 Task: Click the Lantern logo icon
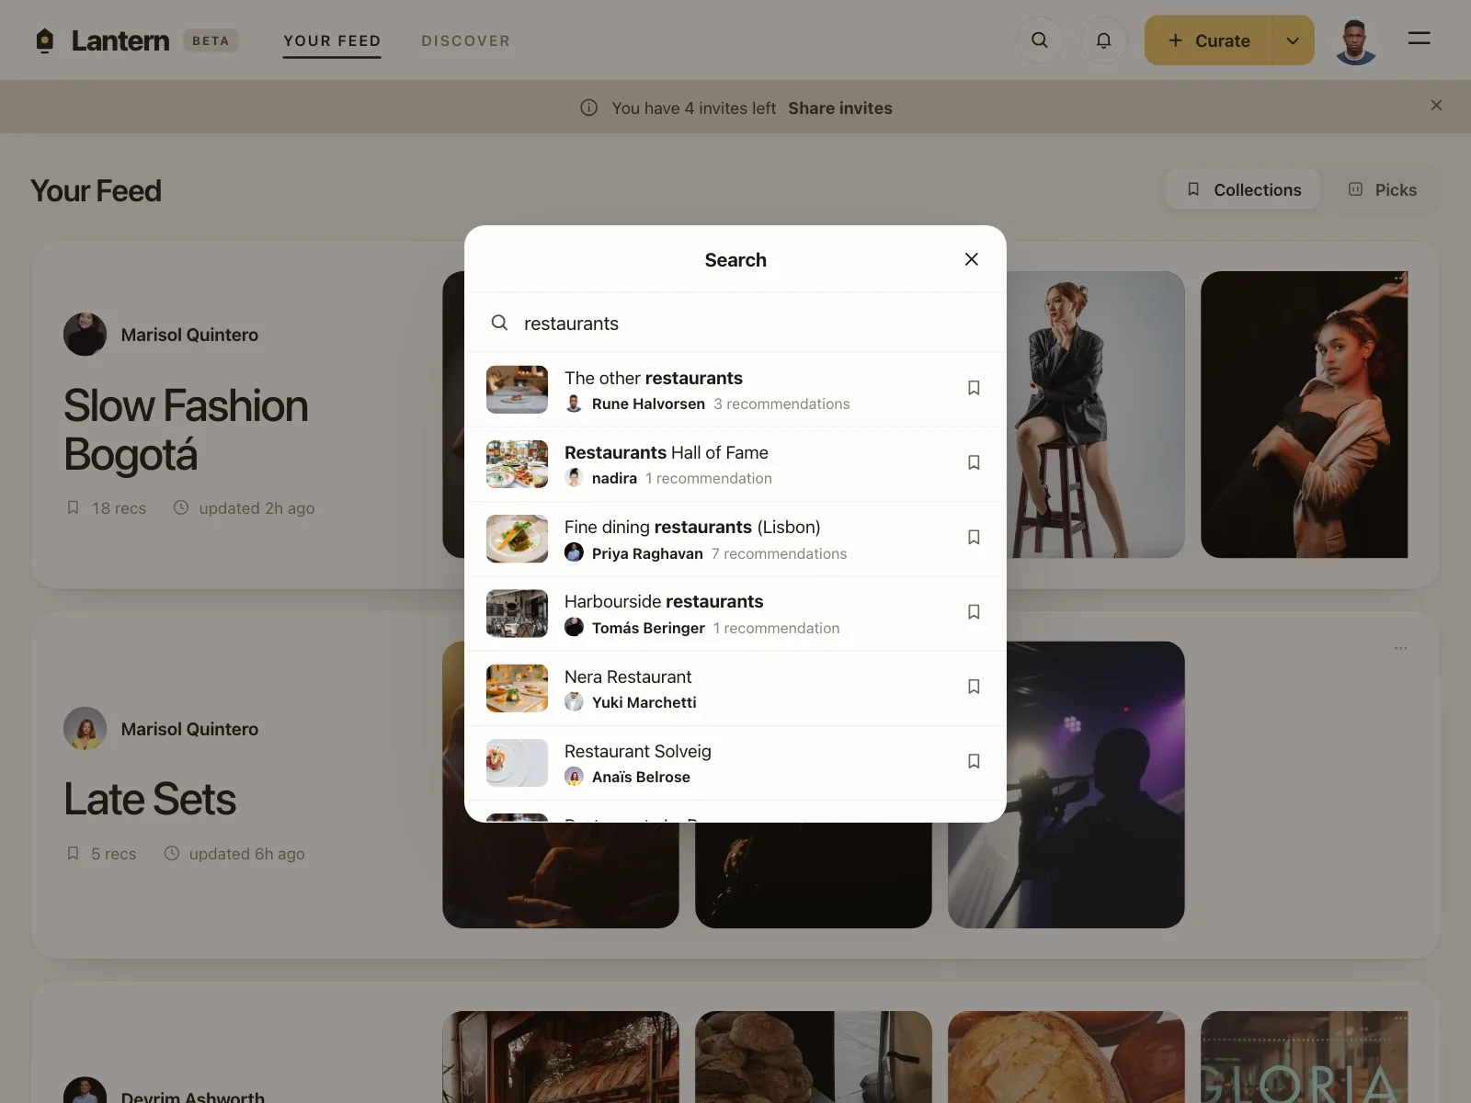44,40
